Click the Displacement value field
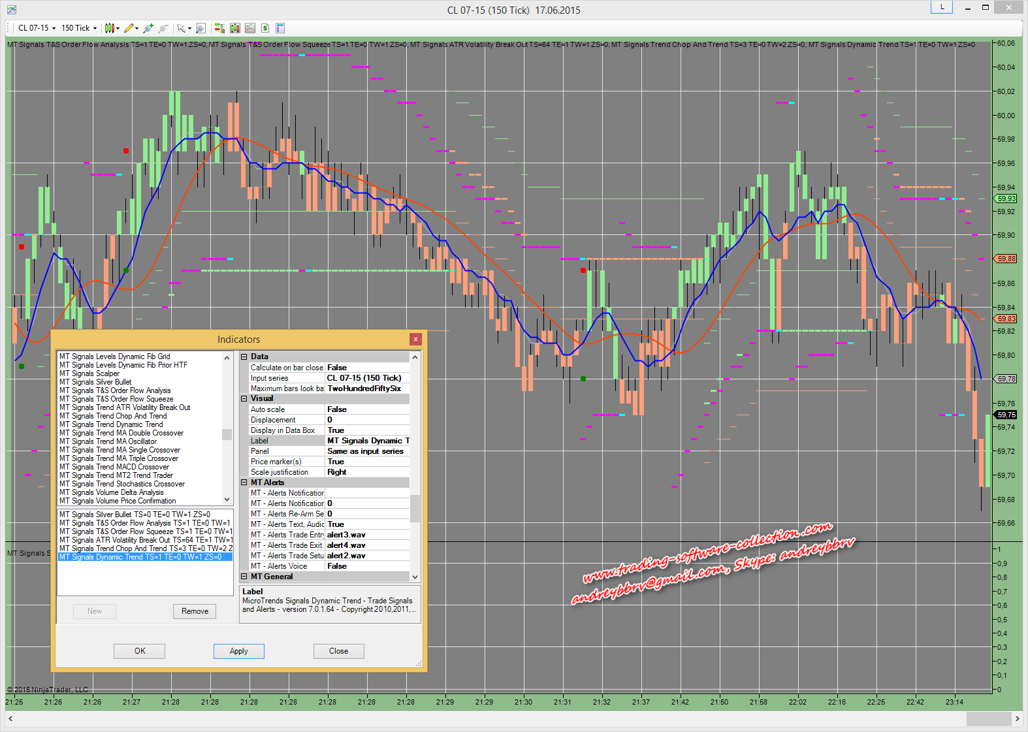 (x=367, y=420)
